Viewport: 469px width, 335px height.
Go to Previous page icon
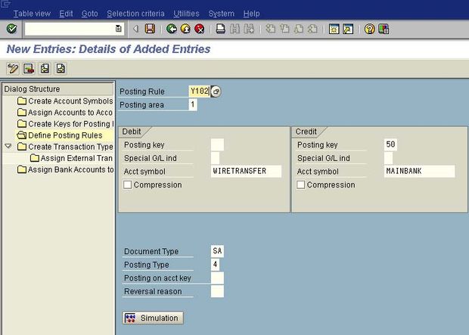[x=284, y=29]
